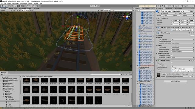Image resolution: width=195 pixels, height=109 pixels.
Task: Switch to the Lighting tab
Action: pos(169,8)
